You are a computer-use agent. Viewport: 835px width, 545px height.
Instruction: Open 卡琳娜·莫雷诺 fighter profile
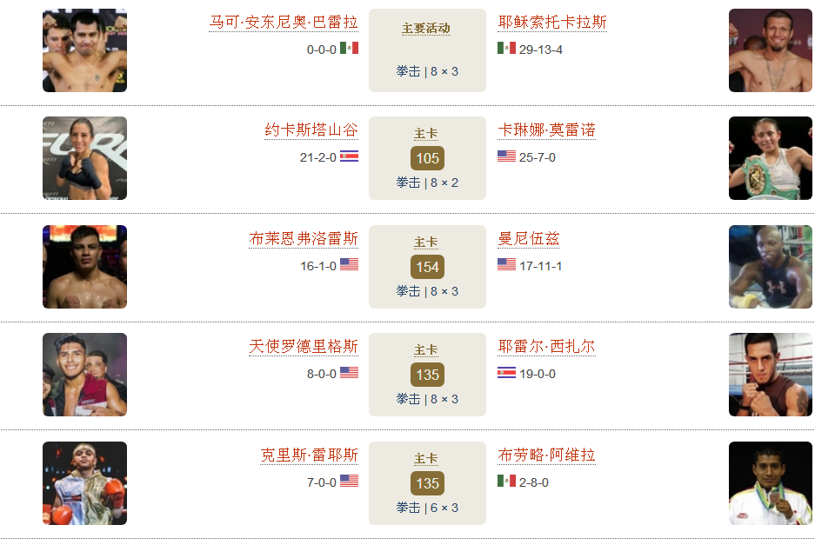coord(547,130)
